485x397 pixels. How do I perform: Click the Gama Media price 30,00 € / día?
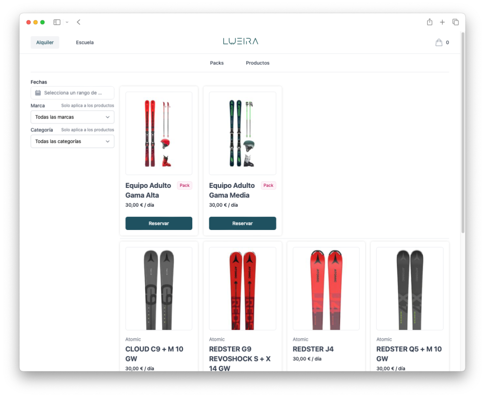(224, 205)
